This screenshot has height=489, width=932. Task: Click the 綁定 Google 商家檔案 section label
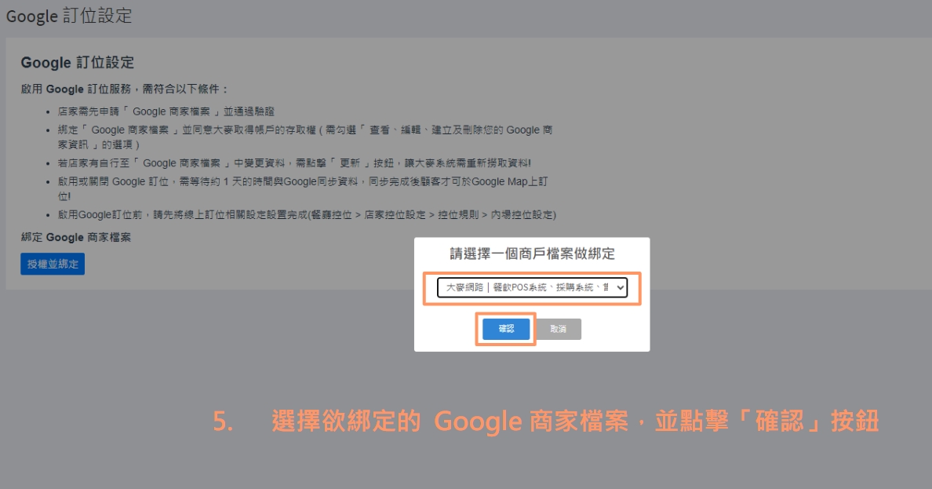tap(76, 237)
